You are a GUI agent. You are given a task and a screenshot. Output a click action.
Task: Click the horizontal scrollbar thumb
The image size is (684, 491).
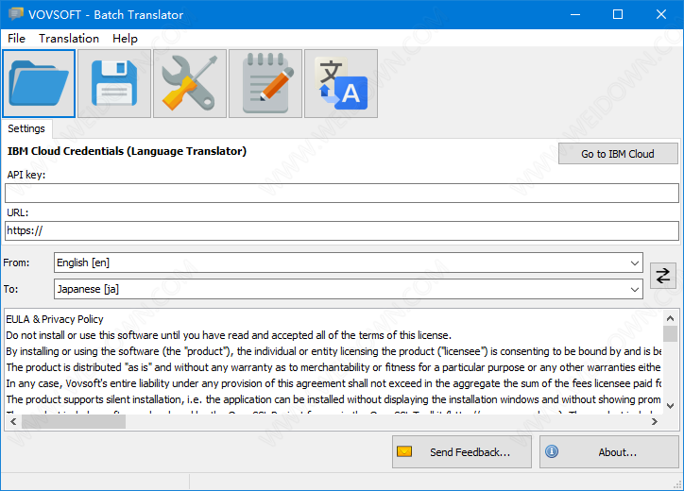74,421
